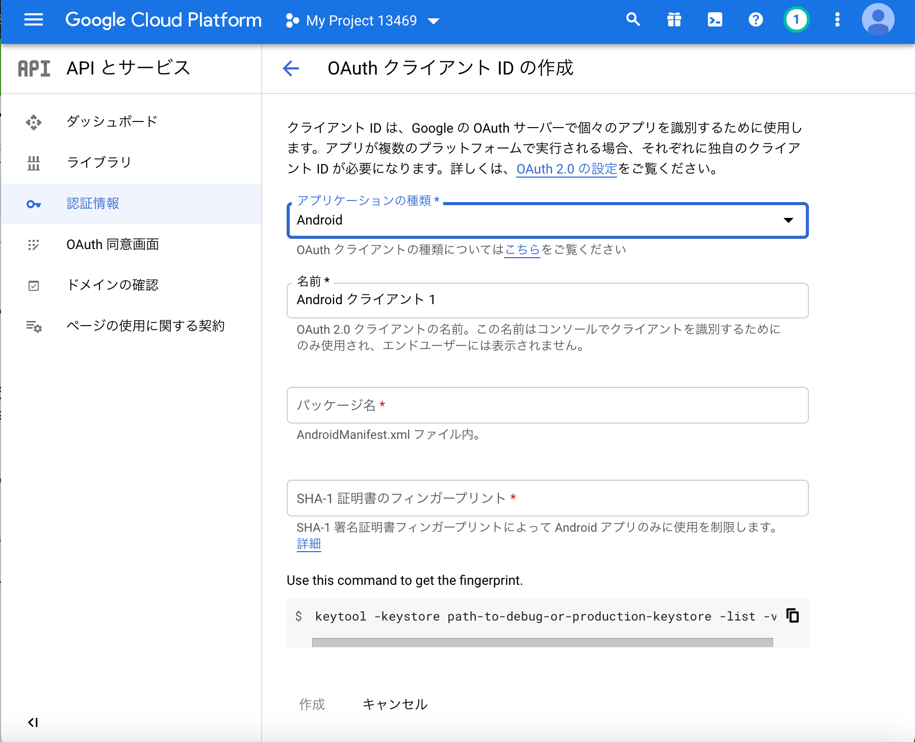Open the help icon menu

click(x=756, y=19)
